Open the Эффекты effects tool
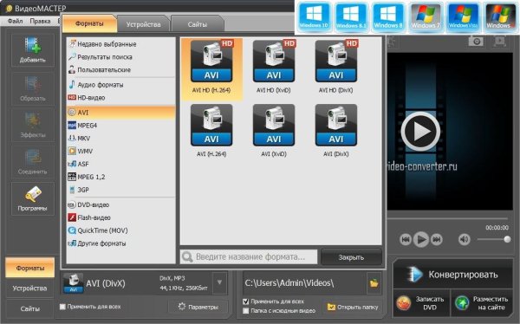520x324 pixels. pyautogui.click(x=33, y=125)
